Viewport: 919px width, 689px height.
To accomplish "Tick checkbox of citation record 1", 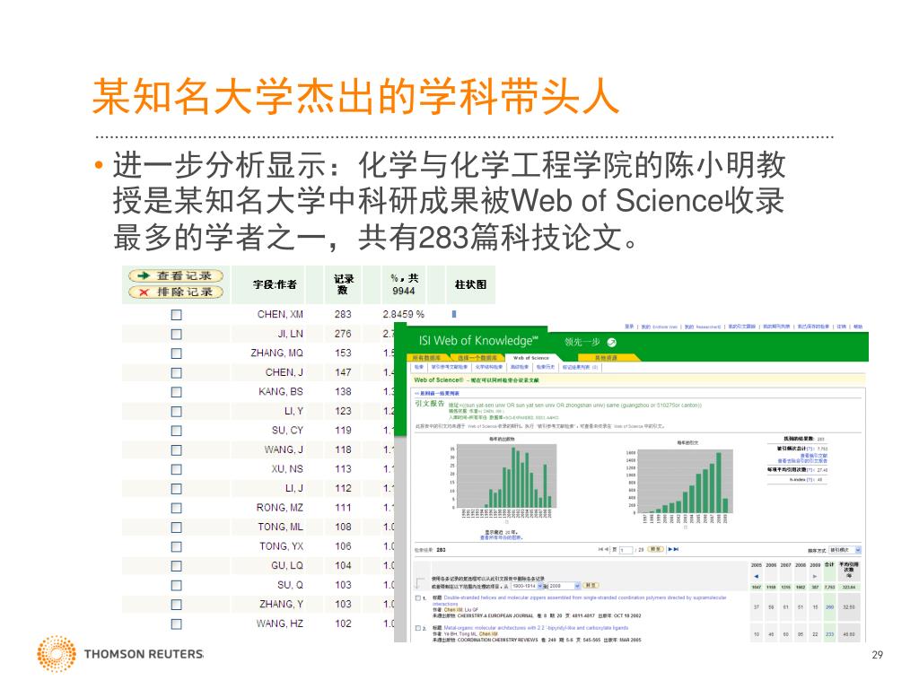I will click(418, 598).
